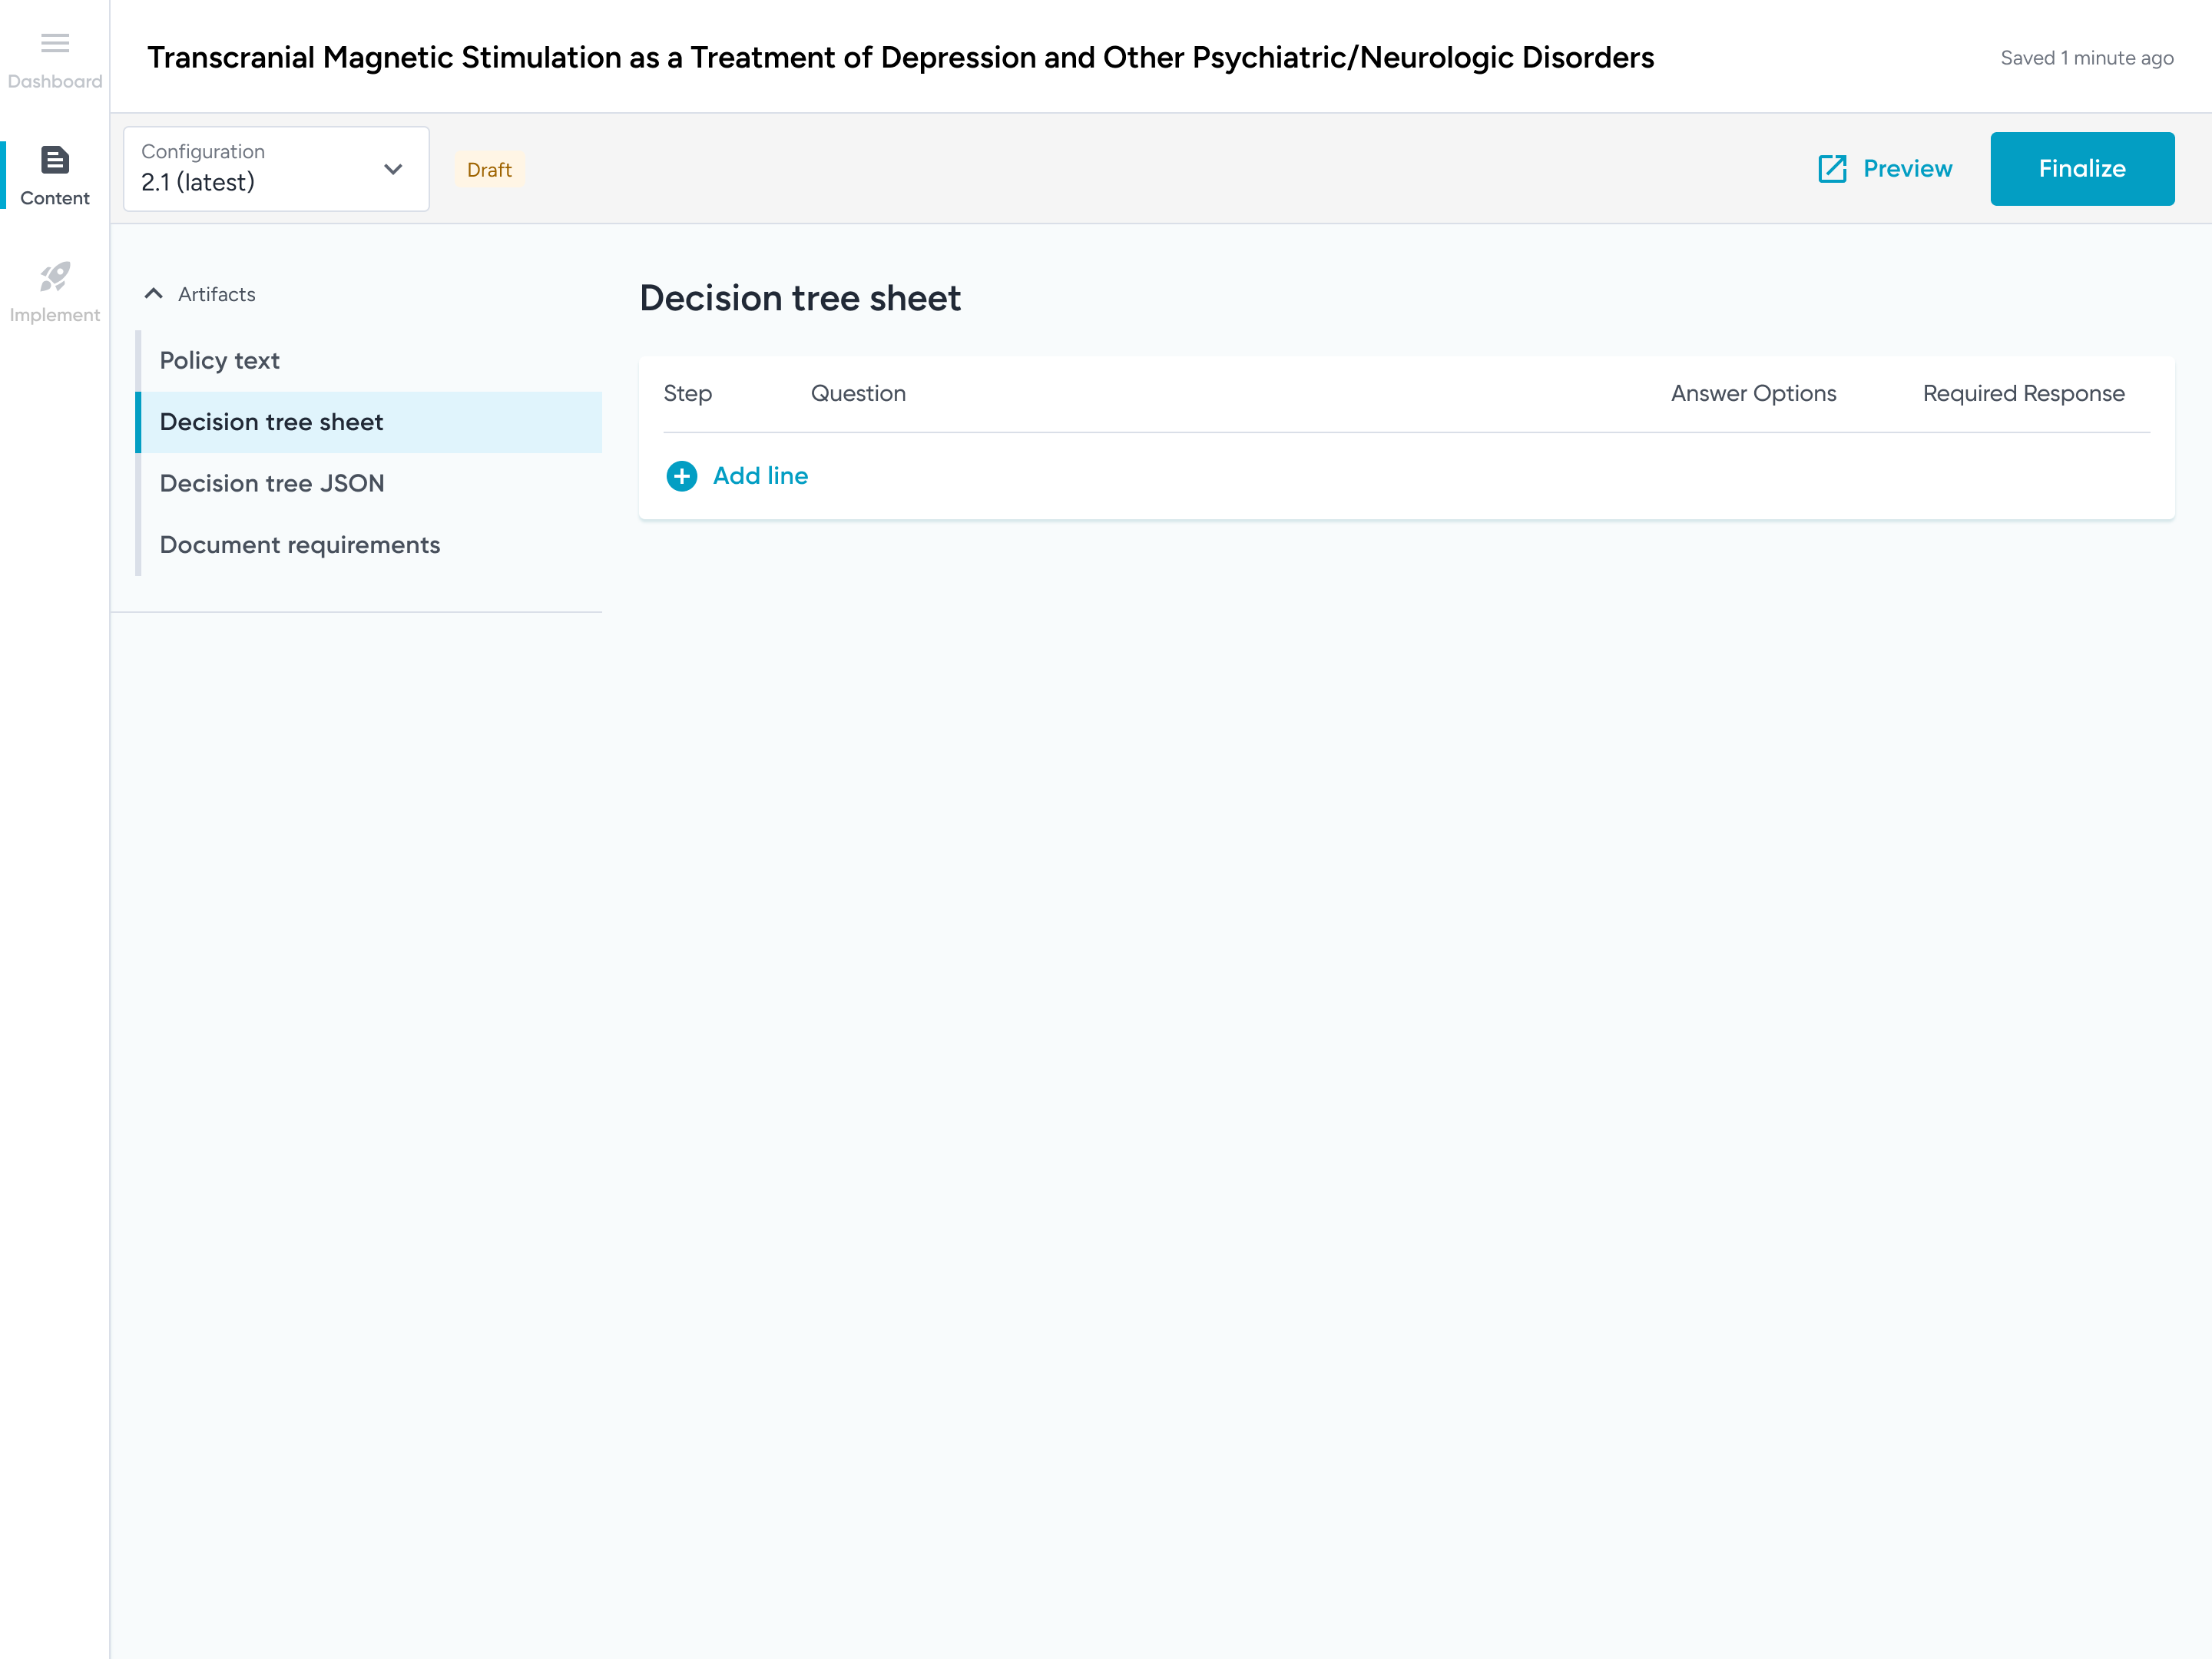Click the Preview link text
The image size is (2212, 1659).
[1907, 169]
